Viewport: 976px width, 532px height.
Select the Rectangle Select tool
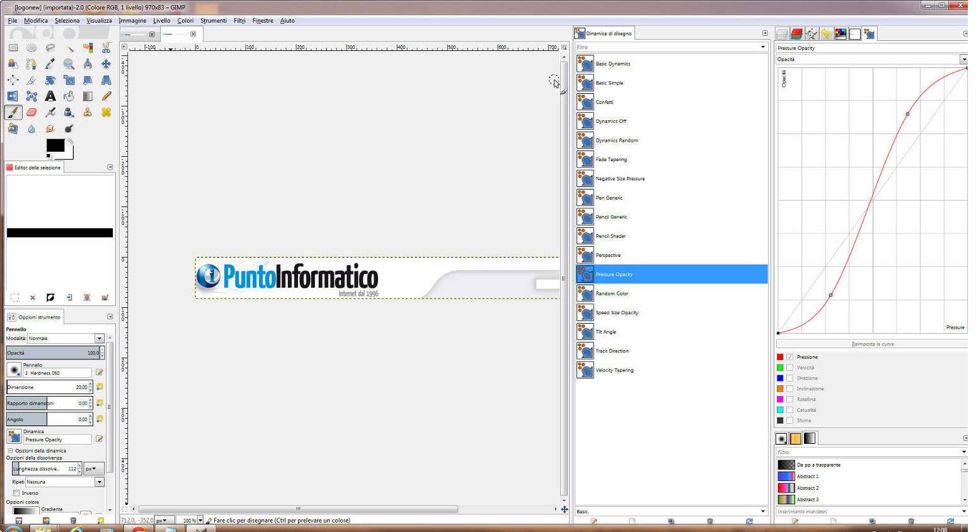(13, 48)
